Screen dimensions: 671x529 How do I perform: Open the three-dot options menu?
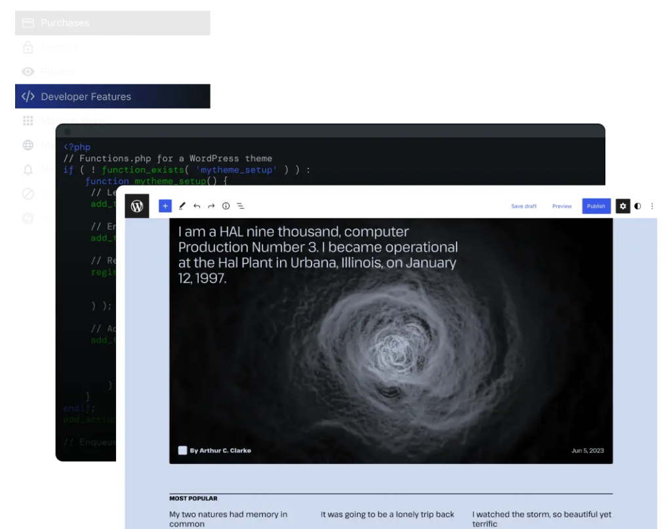[x=652, y=206]
